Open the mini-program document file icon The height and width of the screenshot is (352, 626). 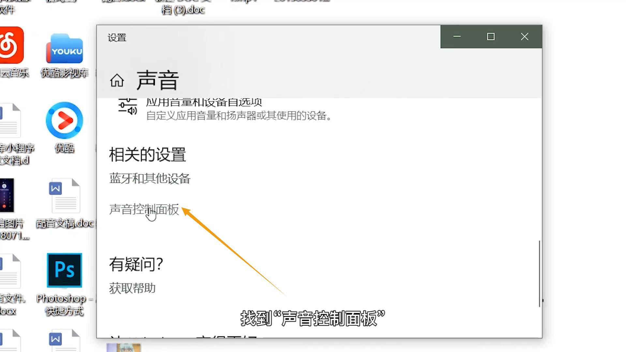point(10,121)
